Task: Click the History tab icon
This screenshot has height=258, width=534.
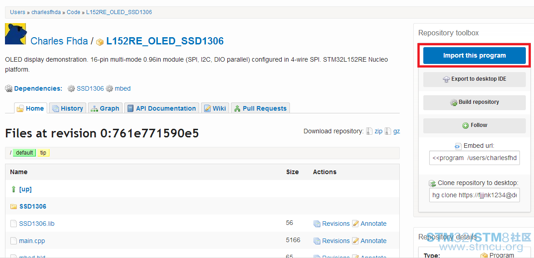Action: 55,108
